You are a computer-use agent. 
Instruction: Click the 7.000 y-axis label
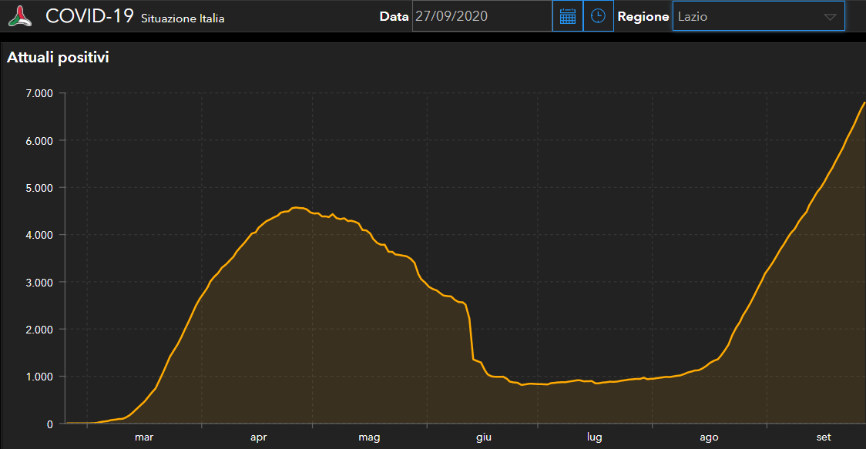coord(39,93)
